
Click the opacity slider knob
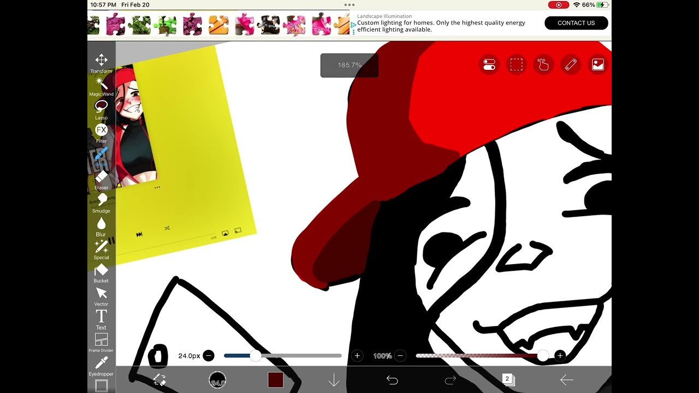(542, 356)
